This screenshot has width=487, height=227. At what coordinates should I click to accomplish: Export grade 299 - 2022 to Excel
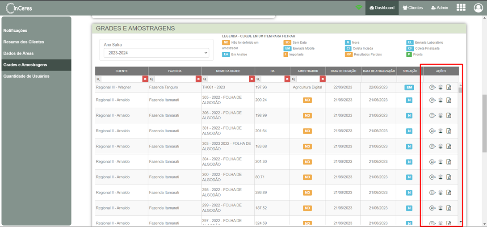[x=449, y=208]
